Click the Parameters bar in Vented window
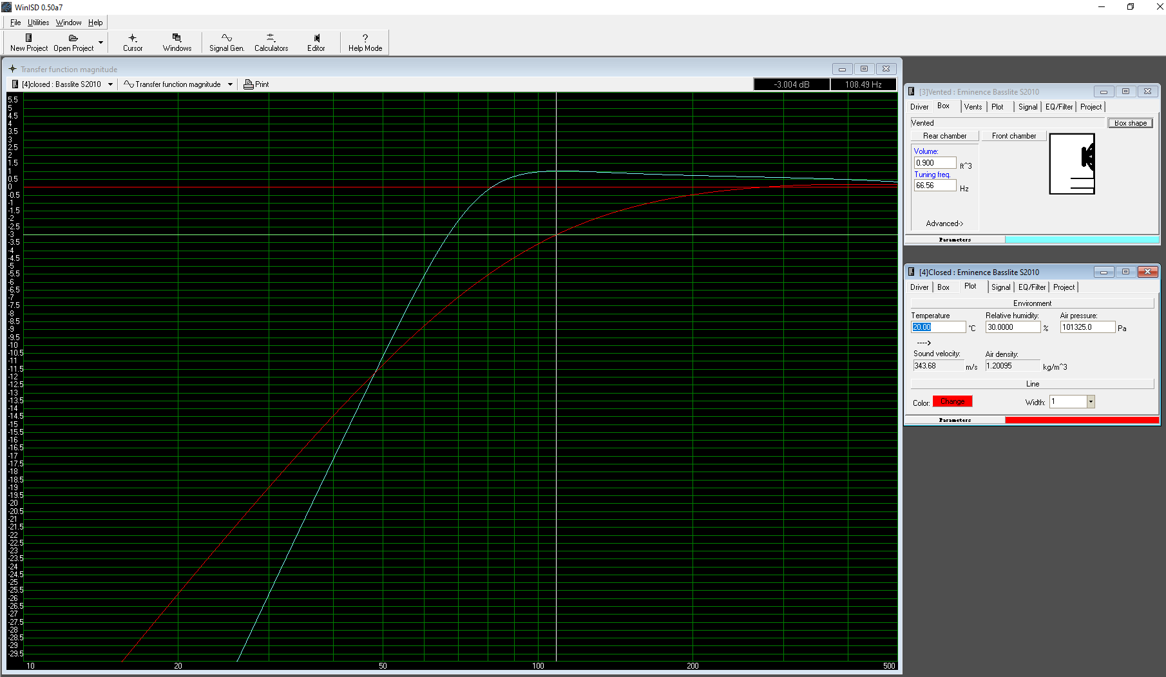Screen dimensions: 1166x677 [955, 240]
